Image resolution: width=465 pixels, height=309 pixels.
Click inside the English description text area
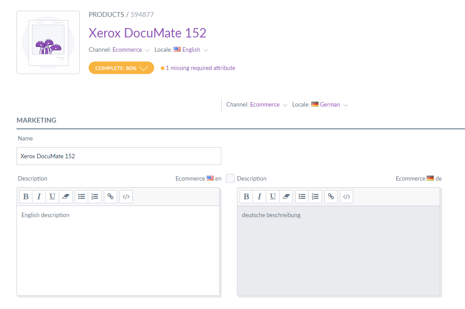[118, 251]
